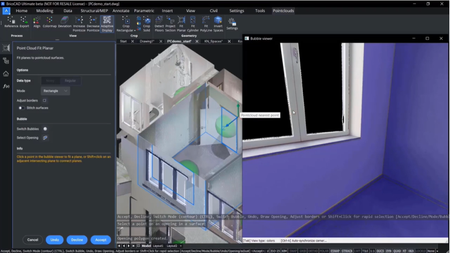Switch to the KN_Spaces document tab
The height and width of the screenshot is (253, 451).
(x=214, y=42)
